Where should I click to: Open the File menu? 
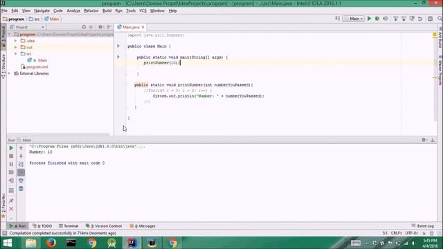pyautogui.click(x=4, y=11)
